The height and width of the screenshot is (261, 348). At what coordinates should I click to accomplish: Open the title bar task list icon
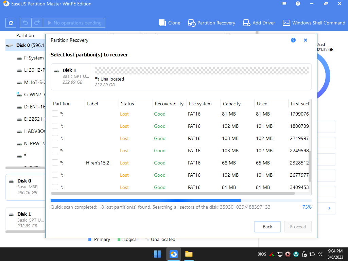(284, 4)
